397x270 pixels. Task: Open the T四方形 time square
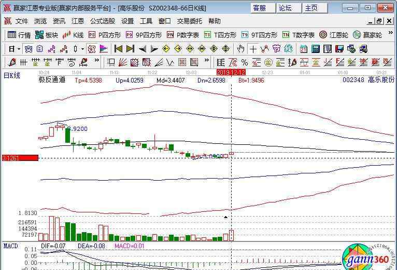tap(220, 35)
